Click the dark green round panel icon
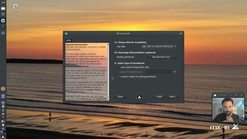 [x=3, y=27]
